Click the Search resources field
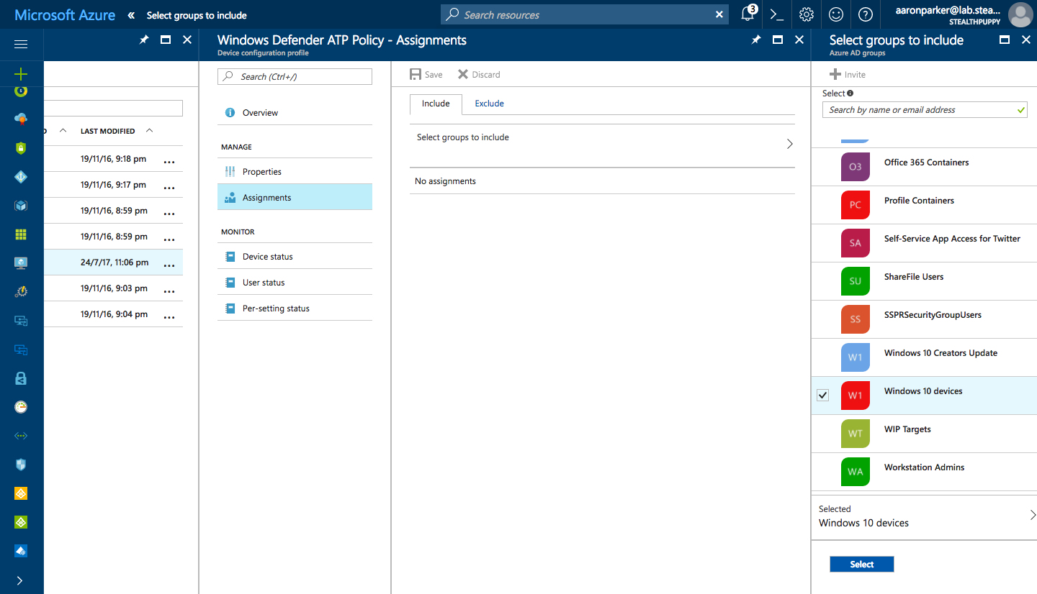The image size is (1037, 594). [584, 14]
